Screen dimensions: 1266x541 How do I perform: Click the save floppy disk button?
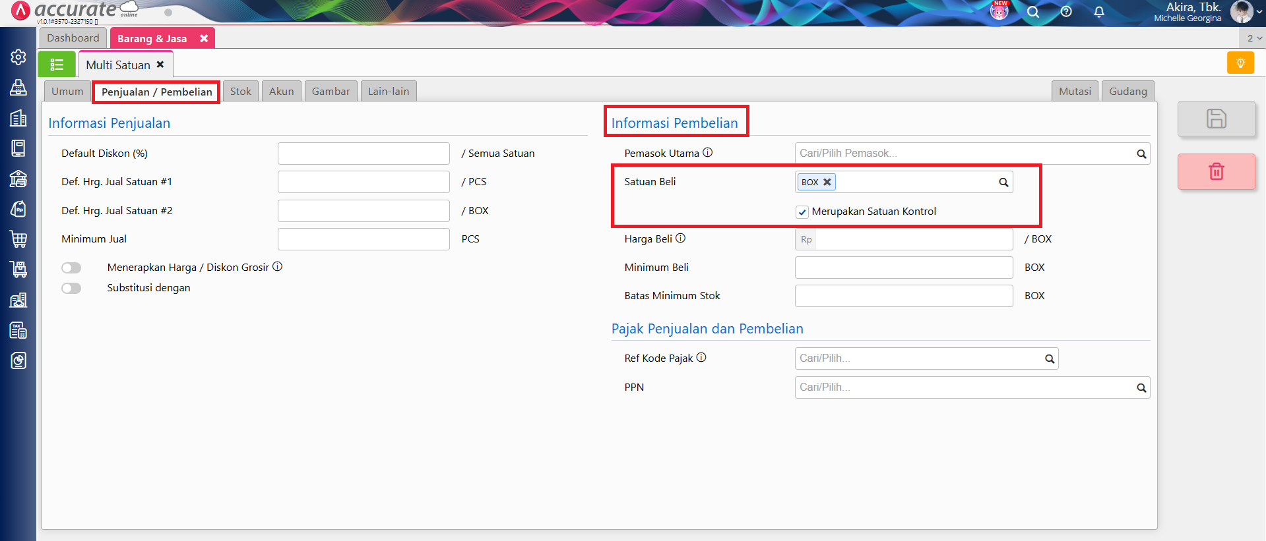point(1216,119)
